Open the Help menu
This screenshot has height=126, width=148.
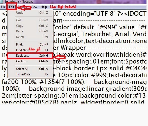(x=44, y=7)
